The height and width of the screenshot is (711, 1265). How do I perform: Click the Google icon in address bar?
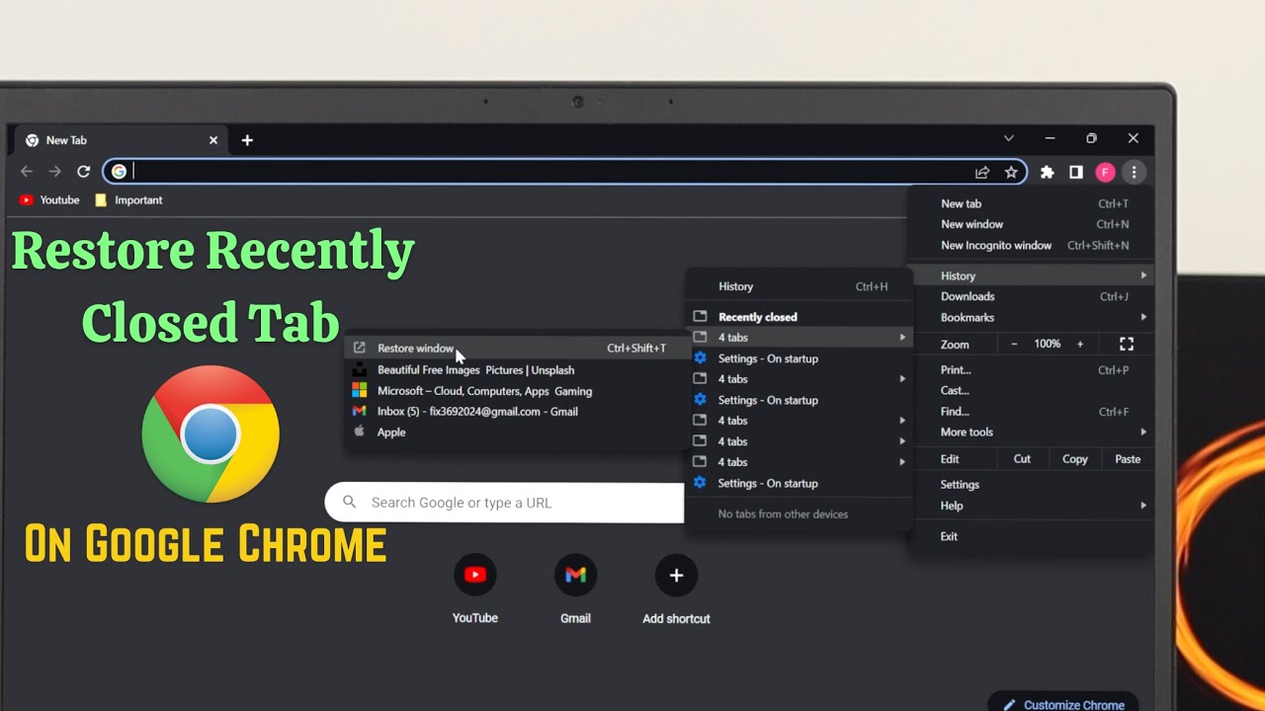coord(119,172)
